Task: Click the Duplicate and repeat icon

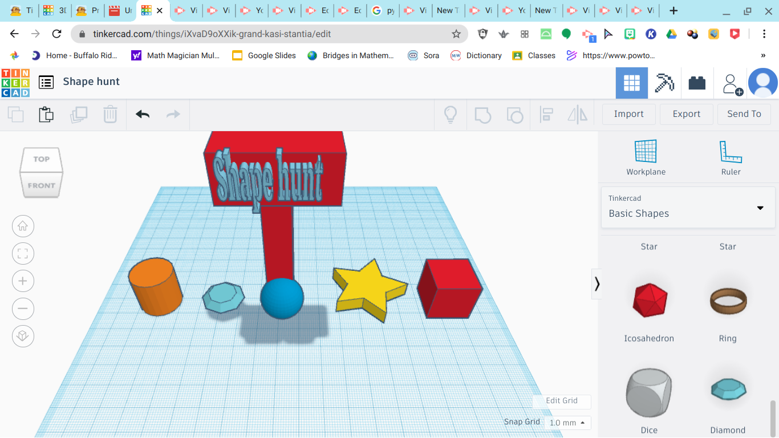Action: click(x=79, y=114)
